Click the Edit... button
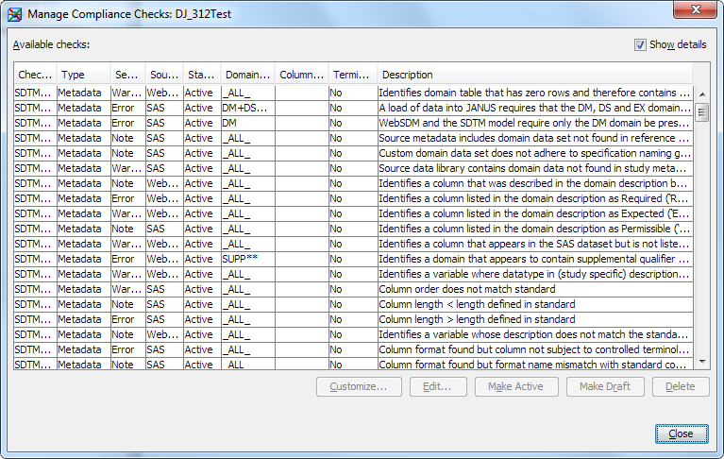 point(438,386)
